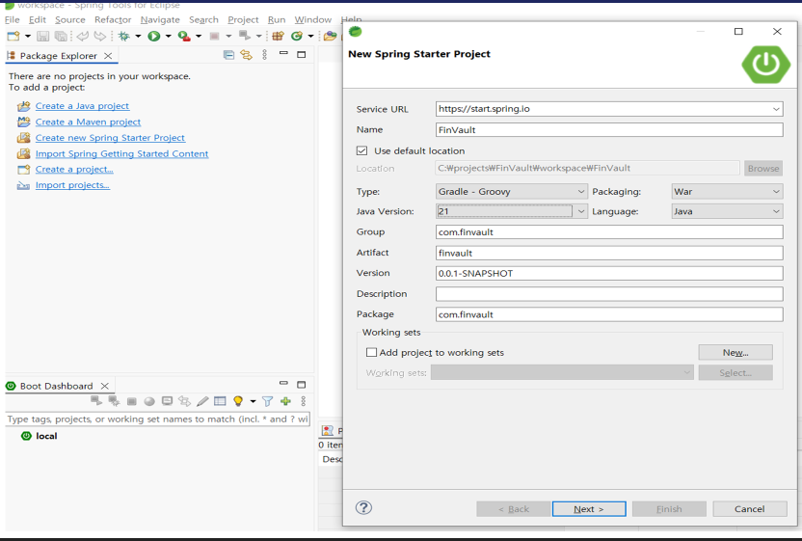Select the Boot Dashboard tab
The image size is (802, 541).
pyautogui.click(x=56, y=386)
